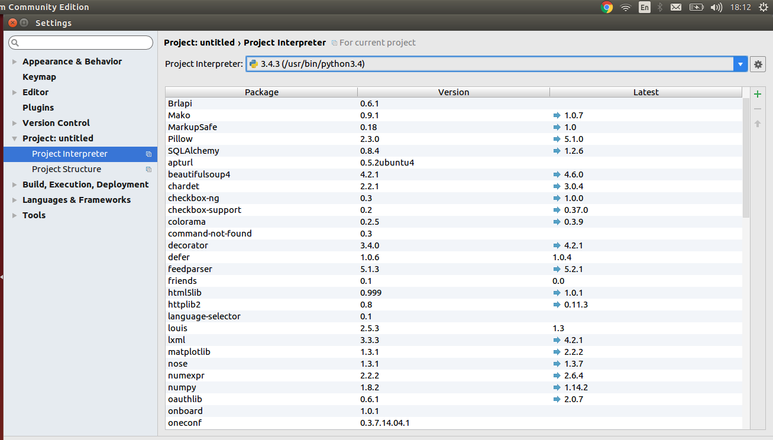Select the apturl package row
The width and height of the screenshot is (773, 440).
coord(454,163)
